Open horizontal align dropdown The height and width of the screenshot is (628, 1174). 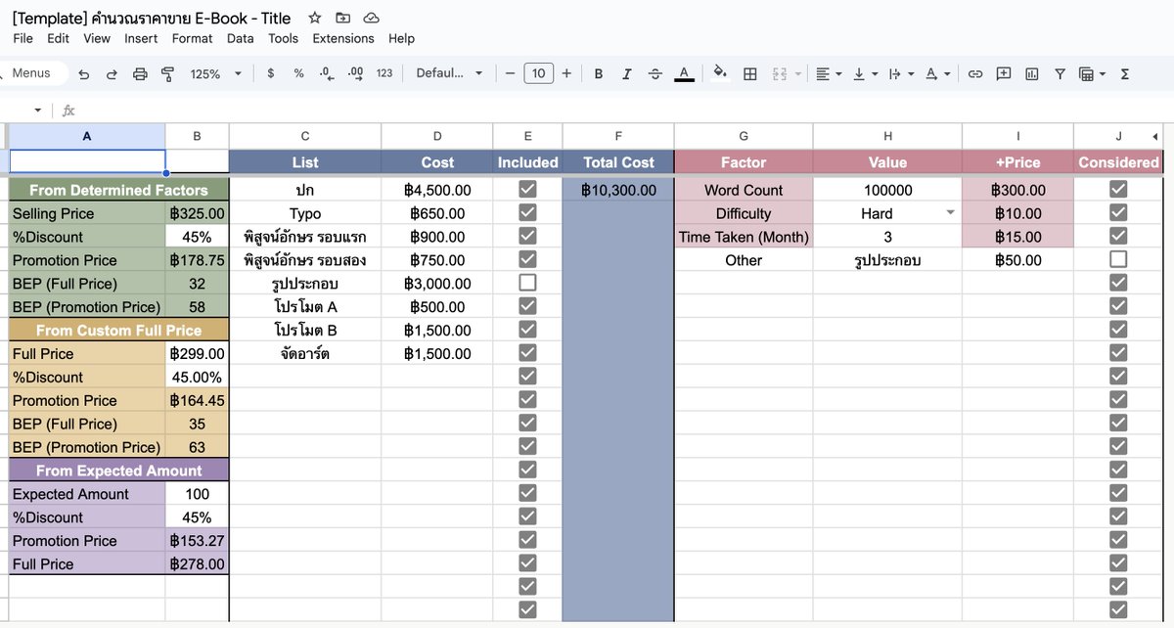tap(829, 73)
